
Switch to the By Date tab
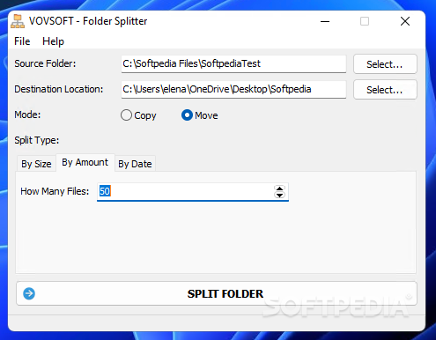(x=135, y=164)
